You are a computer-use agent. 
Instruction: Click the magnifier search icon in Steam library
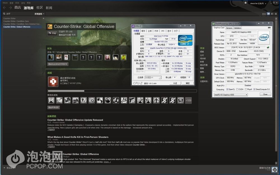(x=4, y=14)
